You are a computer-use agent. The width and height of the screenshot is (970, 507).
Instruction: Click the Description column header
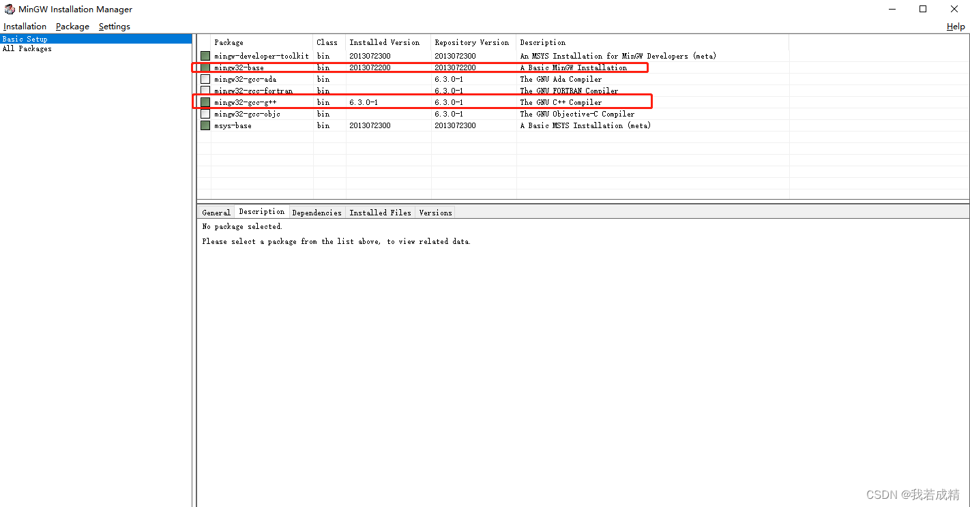[652, 42]
